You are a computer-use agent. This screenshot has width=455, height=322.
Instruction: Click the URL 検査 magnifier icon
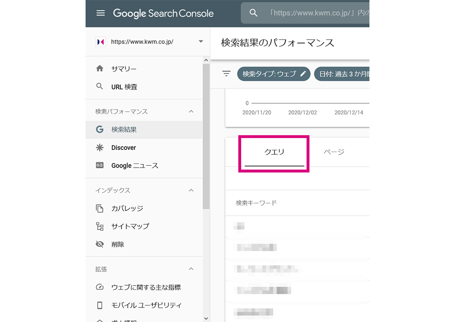coord(100,86)
